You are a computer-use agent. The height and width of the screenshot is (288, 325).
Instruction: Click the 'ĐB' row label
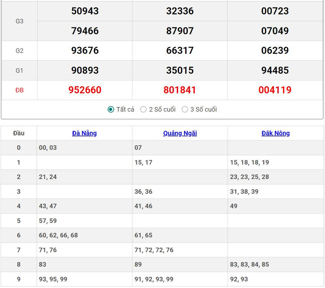pyautogui.click(x=19, y=90)
